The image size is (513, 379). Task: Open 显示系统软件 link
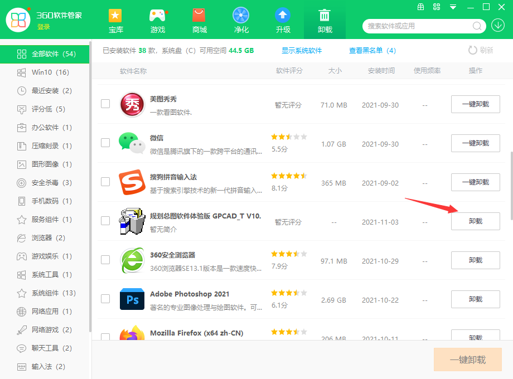[x=302, y=50]
